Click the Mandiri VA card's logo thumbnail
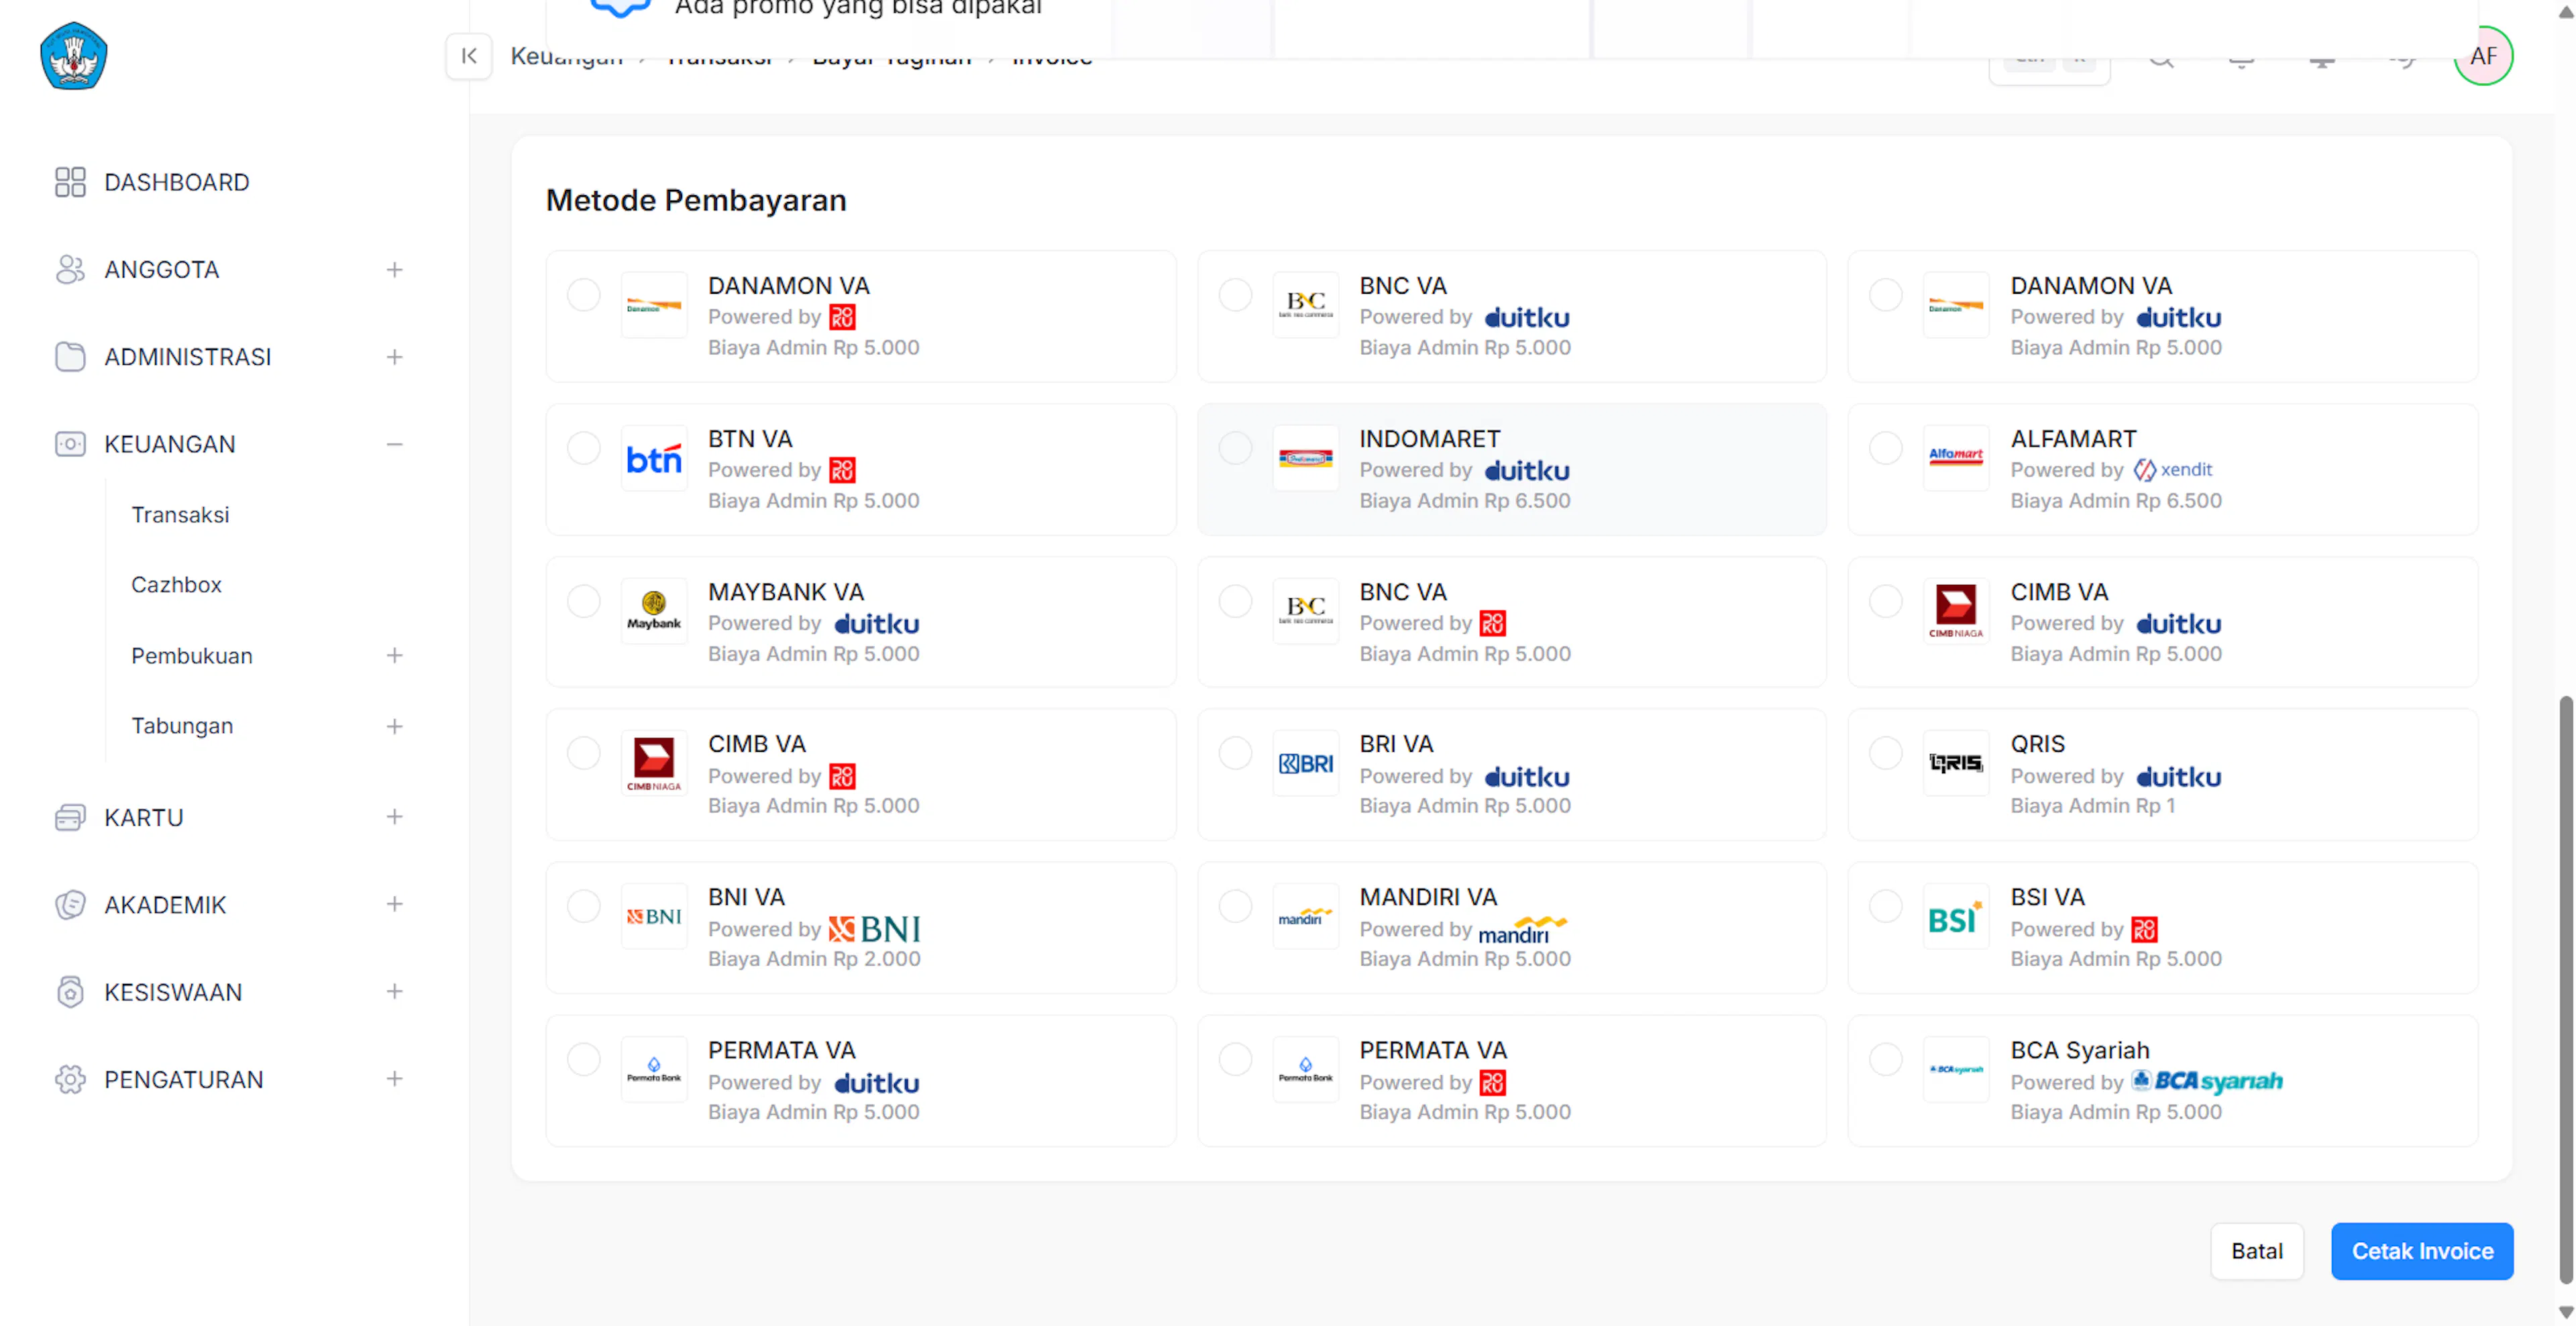The height and width of the screenshot is (1326, 2576). [x=1305, y=917]
